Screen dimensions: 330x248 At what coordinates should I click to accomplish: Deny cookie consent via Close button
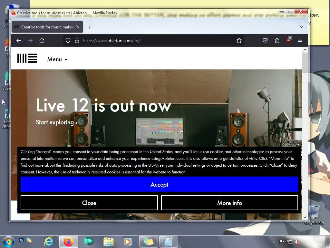point(89,203)
